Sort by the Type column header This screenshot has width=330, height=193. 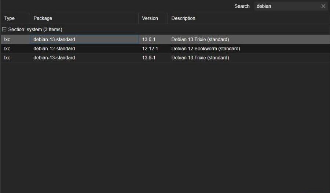click(15, 18)
